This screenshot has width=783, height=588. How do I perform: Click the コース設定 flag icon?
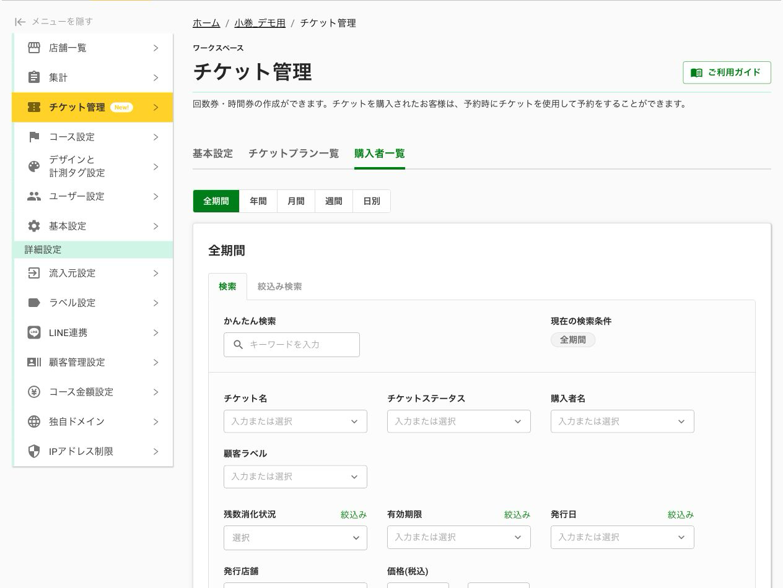tap(34, 137)
